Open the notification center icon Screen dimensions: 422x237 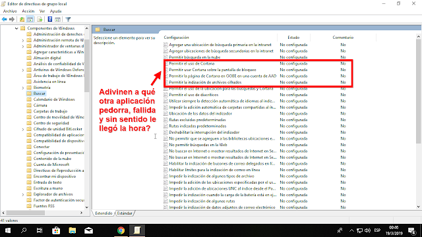[x=412, y=230]
